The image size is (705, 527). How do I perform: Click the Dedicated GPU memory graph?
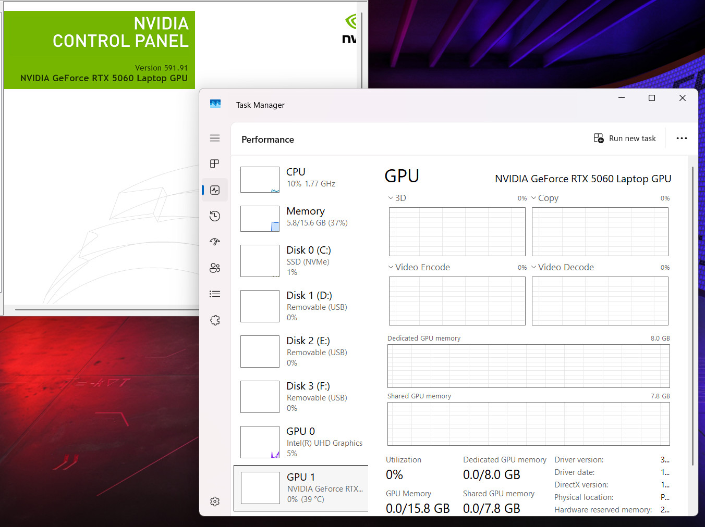point(529,366)
